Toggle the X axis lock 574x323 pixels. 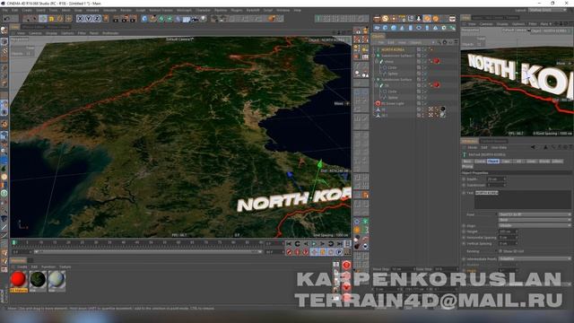point(80,19)
